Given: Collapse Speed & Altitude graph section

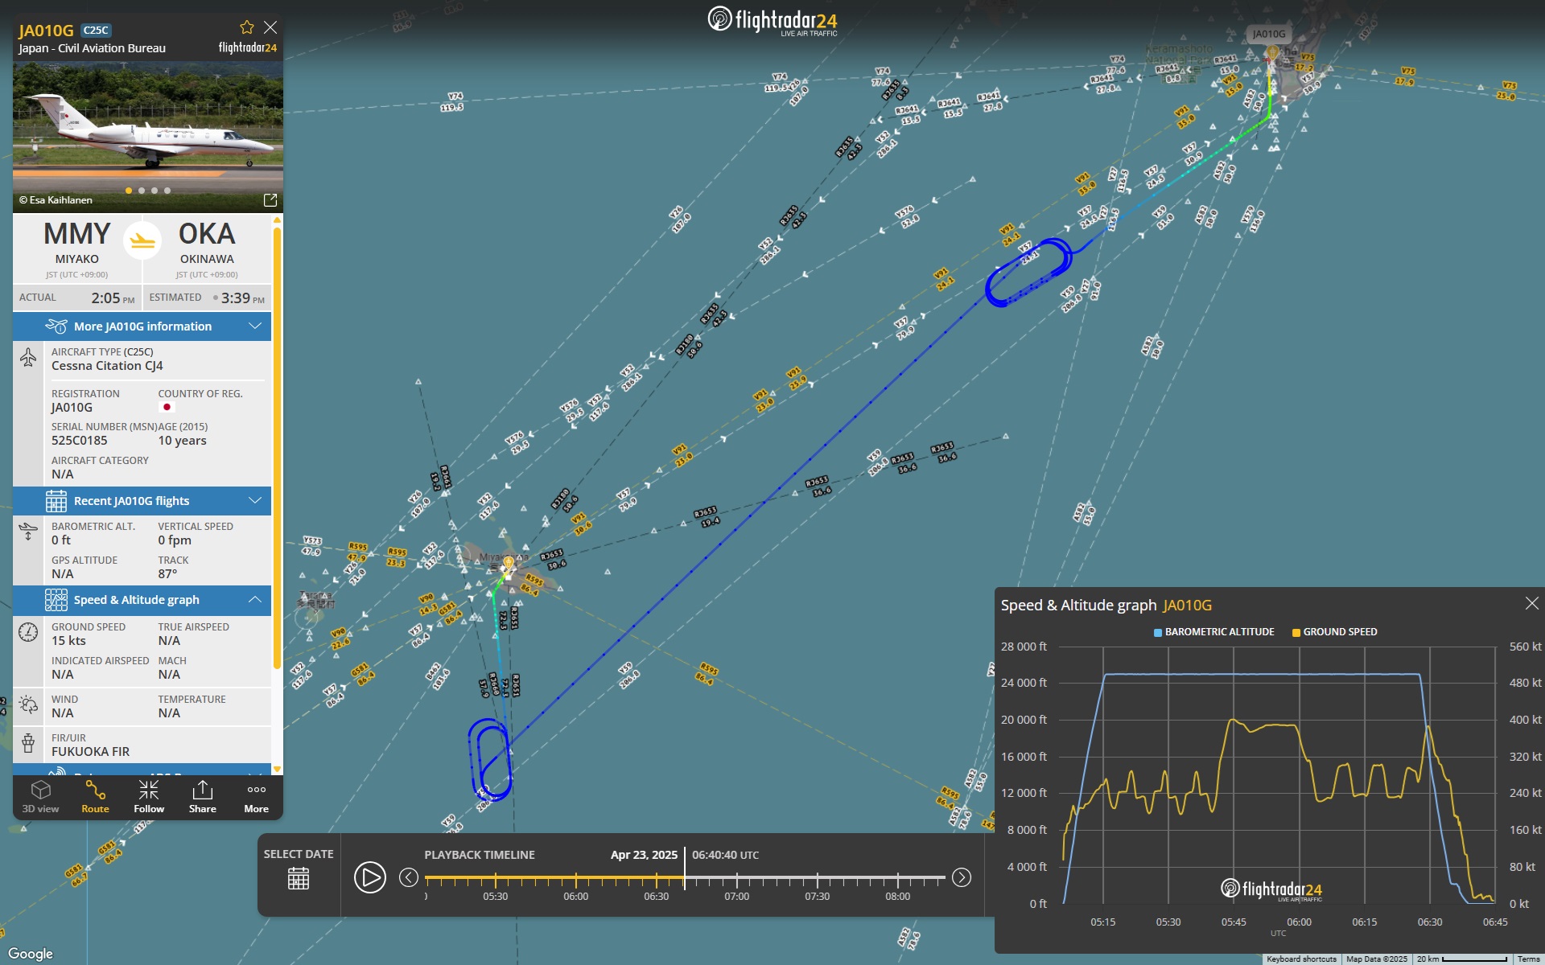Looking at the screenshot, I should 255,599.
